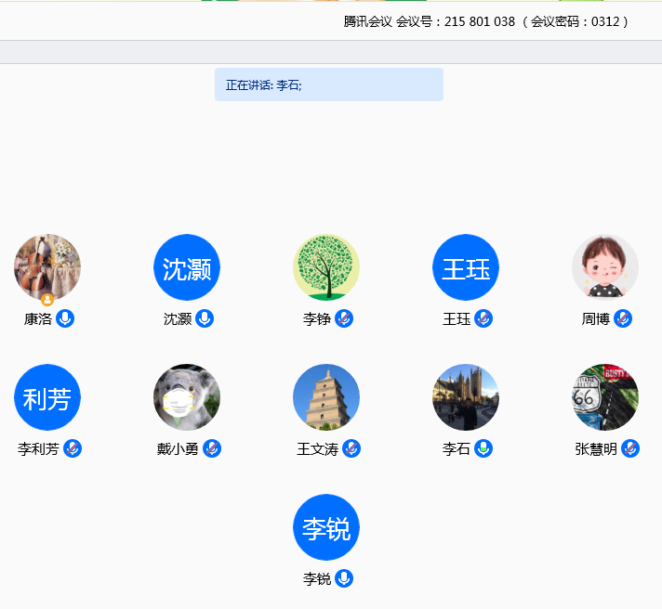Click the muted mic icon next to 李铮
The width and height of the screenshot is (662, 609).
[x=344, y=318]
